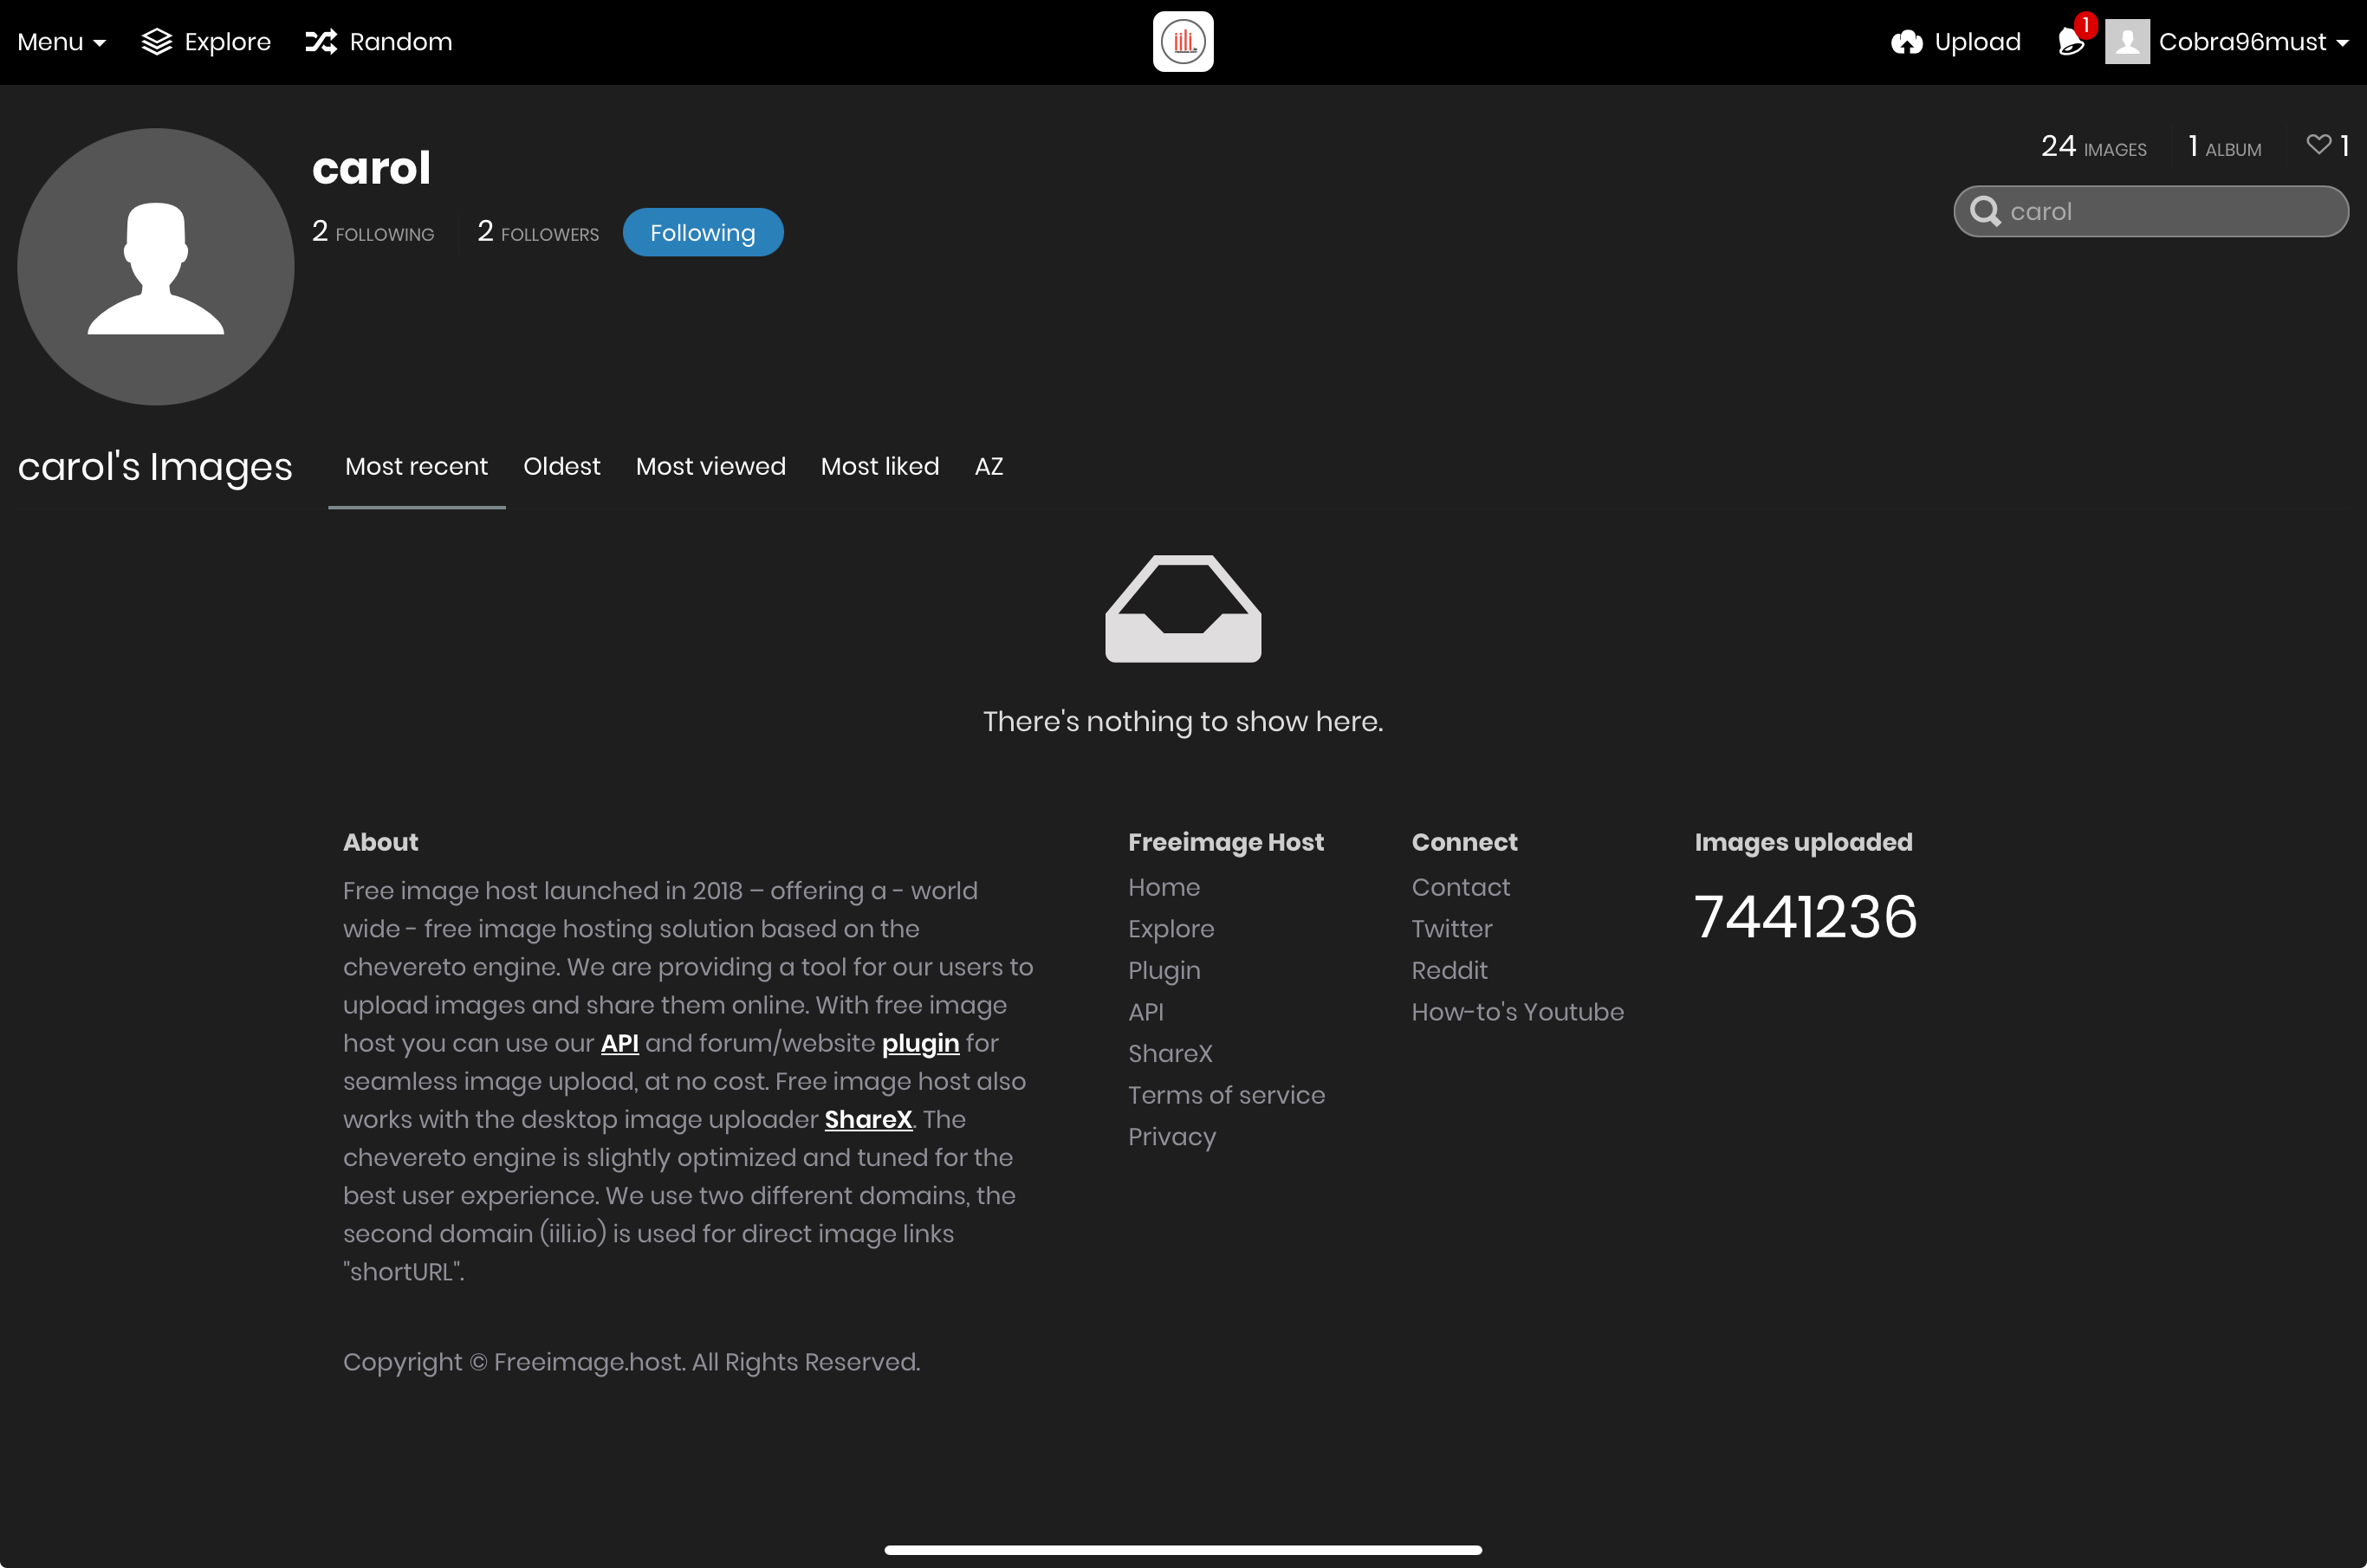Screen dimensions: 2367x1568
Task: Switch to the Most viewed tab
Action: click(x=710, y=467)
